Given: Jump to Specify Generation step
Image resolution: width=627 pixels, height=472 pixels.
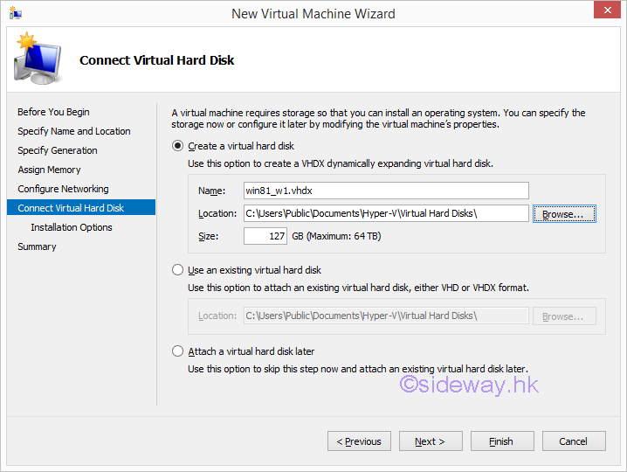Looking at the screenshot, I should pyautogui.click(x=58, y=150).
